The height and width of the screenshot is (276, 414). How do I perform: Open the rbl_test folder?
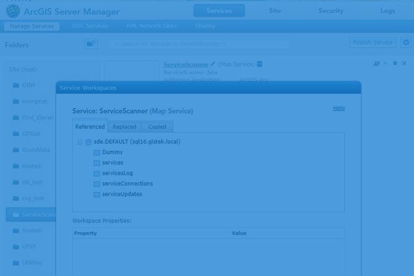pyautogui.click(x=32, y=182)
